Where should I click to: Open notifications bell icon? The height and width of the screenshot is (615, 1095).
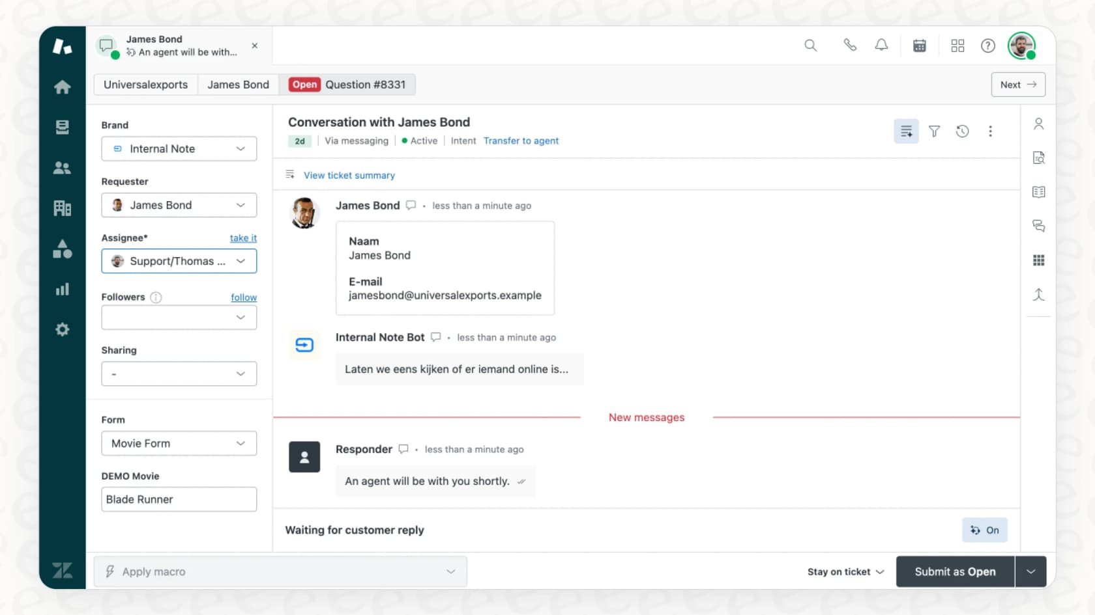point(881,45)
